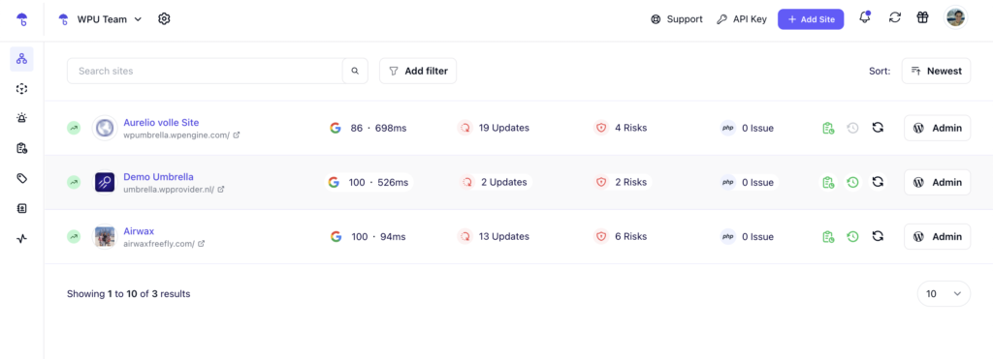Refresh the Demo Umbrella site data
Screen dimensions: 993x359
click(877, 182)
